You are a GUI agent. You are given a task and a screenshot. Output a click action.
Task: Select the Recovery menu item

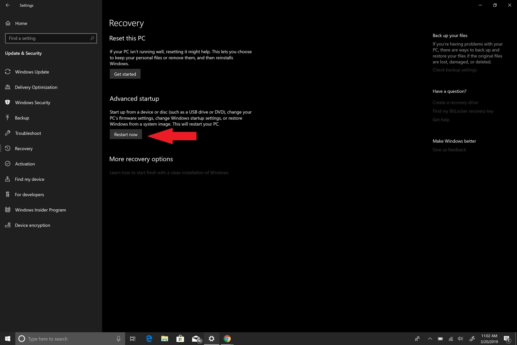[24, 148]
